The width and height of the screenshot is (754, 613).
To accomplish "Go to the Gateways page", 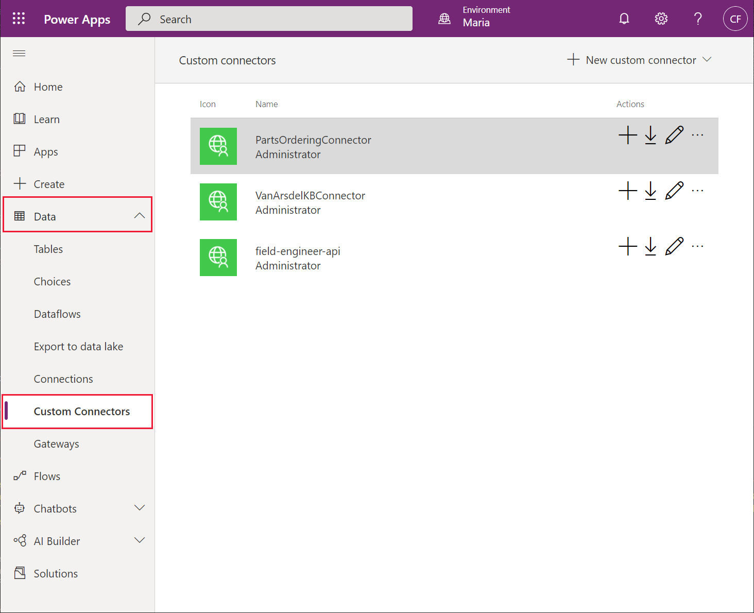I will click(56, 444).
